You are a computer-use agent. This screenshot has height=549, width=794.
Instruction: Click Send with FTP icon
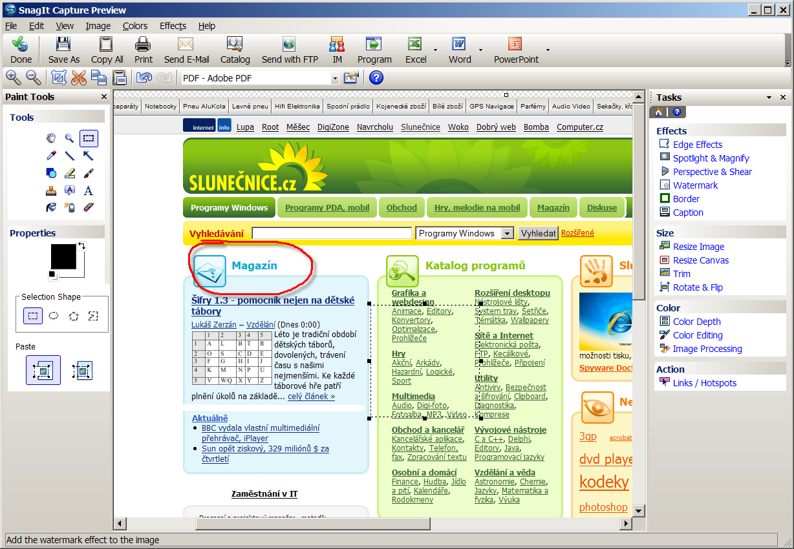point(289,45)
